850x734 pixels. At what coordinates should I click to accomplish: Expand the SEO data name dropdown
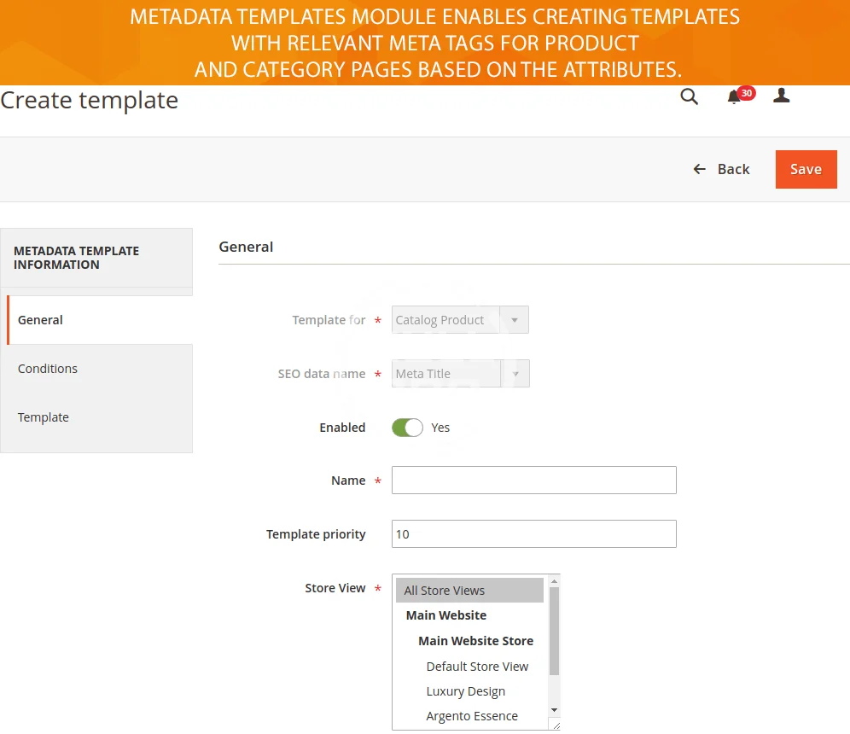pos(460,374)
